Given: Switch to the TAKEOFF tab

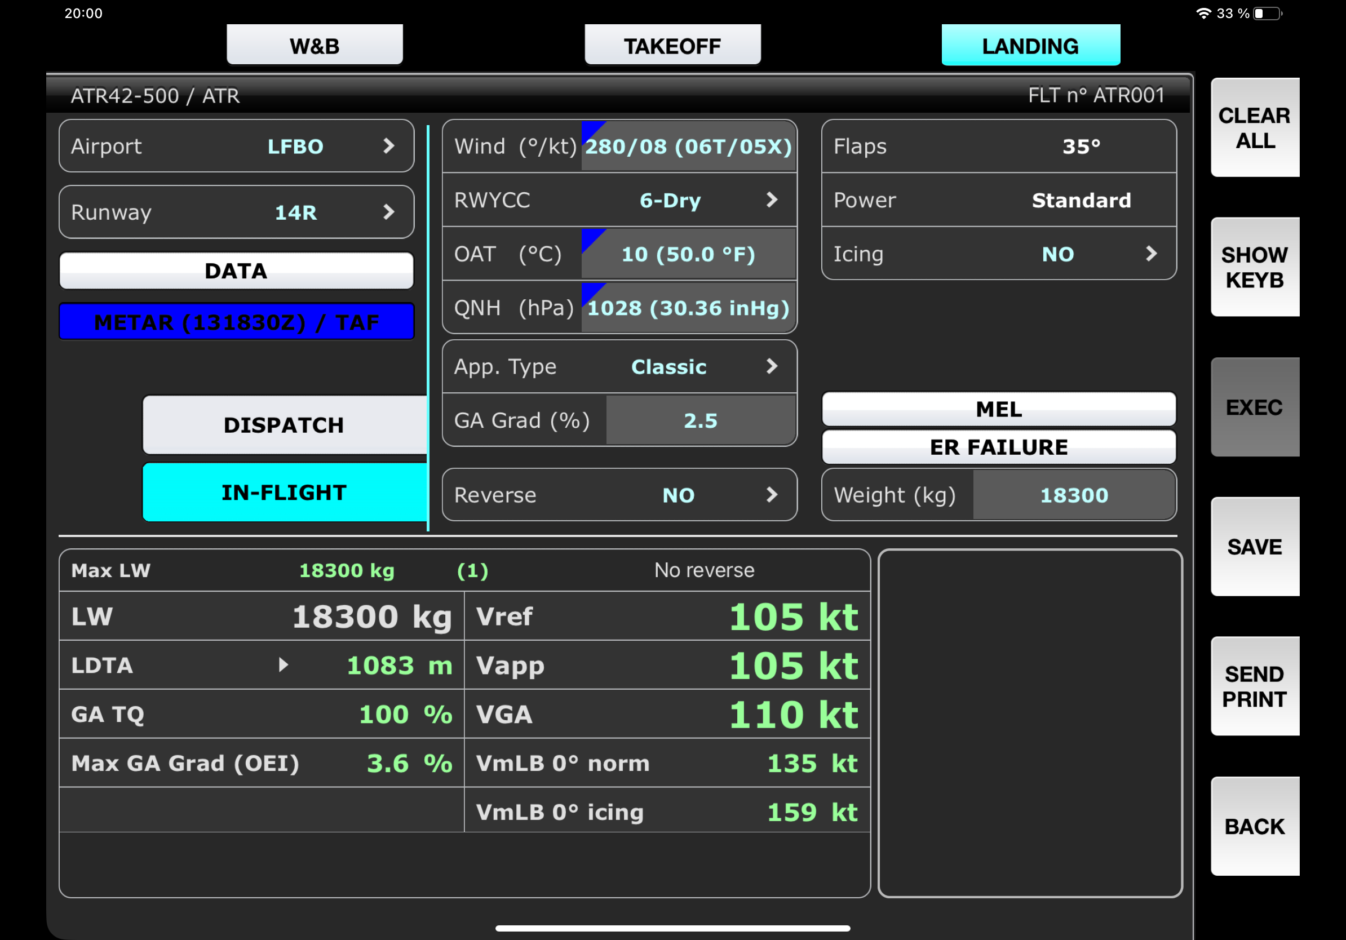Looking at the screenshot, I should (x=672, y=46).
